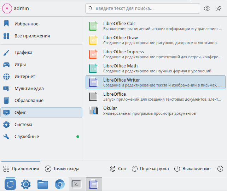Click the Выключение shutdown button
Image resolution: width=227 pixels, height=191 pixels.
[x=192, y=169]
